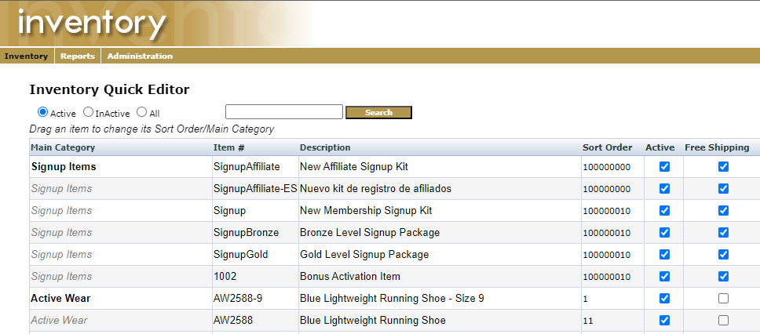
Task: Uncheck Active for Bonus Activation Item
Action: [664, 277]
